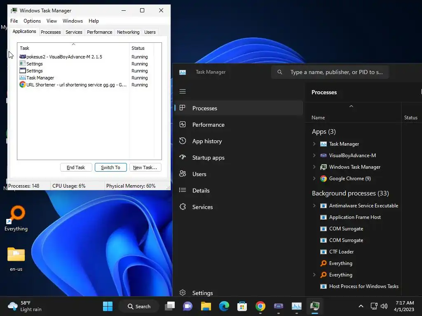Switch to the Networking tab

click(x=128, y=32)
